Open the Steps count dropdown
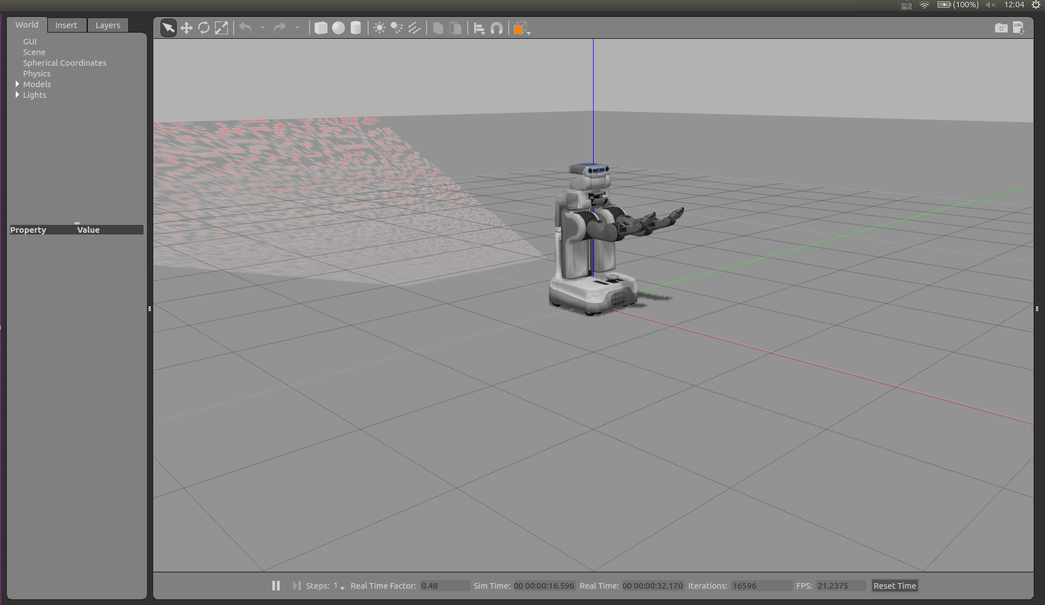This screenshot has width=1045, height=605. [339, 586]
